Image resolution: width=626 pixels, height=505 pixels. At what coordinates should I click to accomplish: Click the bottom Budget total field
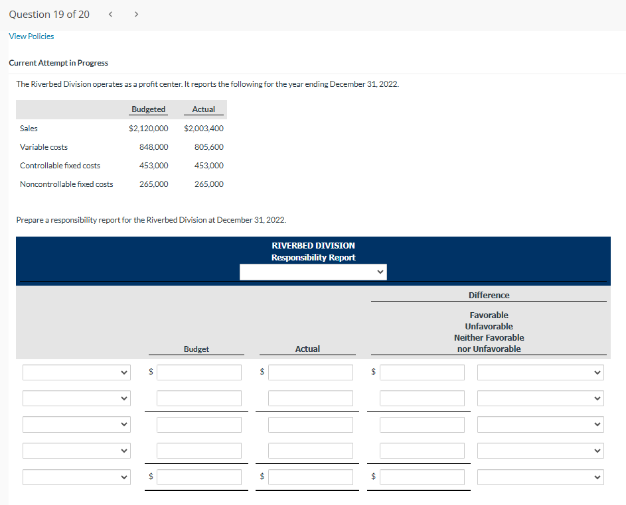(x=198, y=477)
